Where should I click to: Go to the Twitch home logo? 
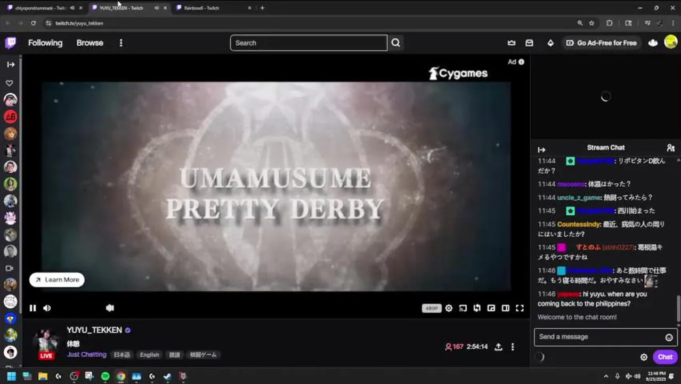click(x=10, y=43)
